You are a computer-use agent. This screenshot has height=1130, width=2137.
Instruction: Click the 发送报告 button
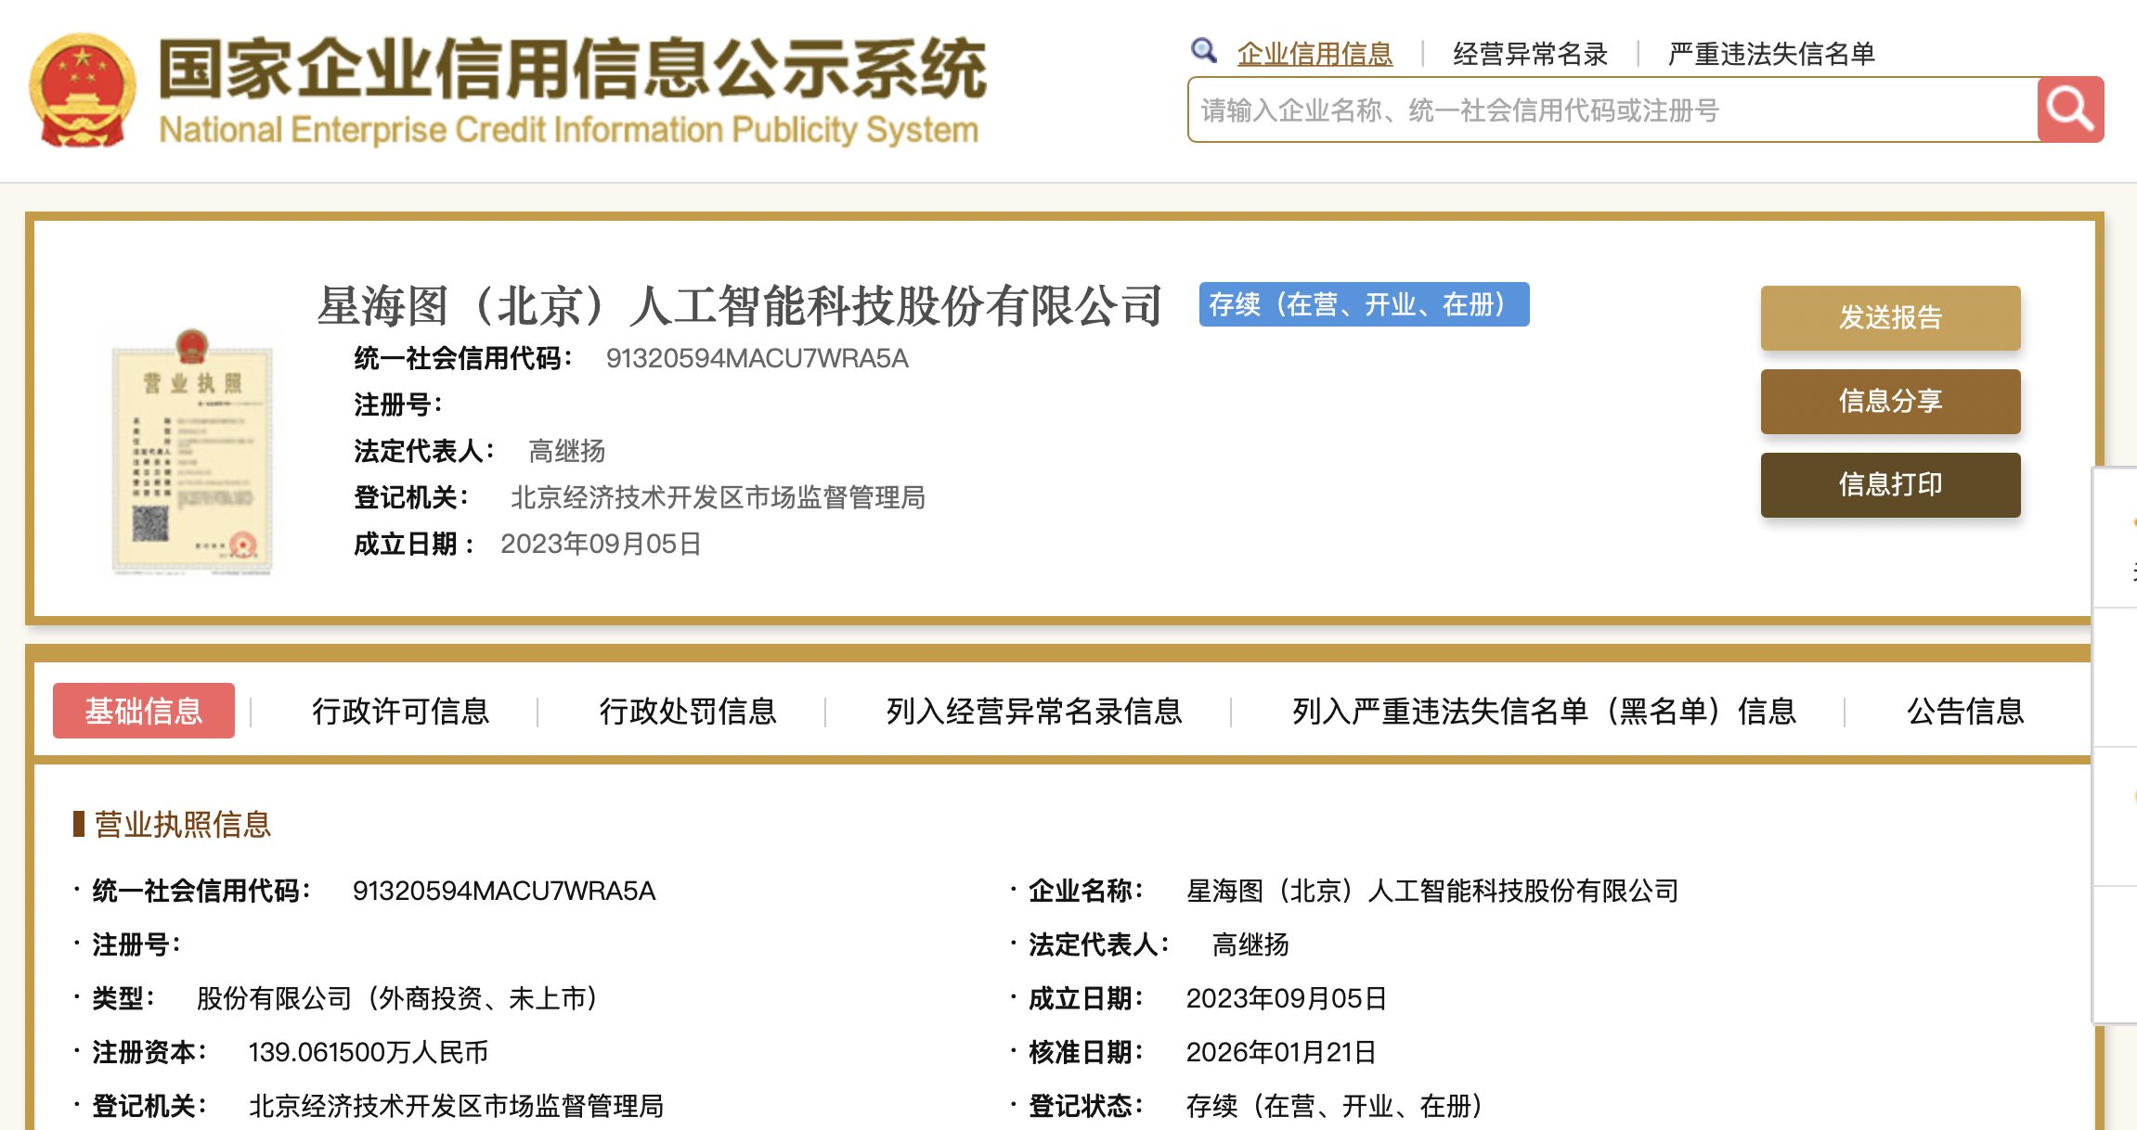[x=1890, y=317]
